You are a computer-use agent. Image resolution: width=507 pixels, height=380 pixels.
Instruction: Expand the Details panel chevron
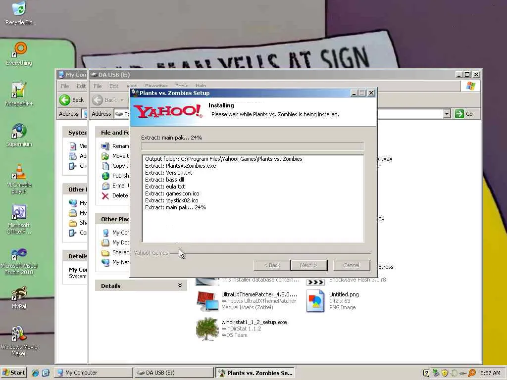180,285
